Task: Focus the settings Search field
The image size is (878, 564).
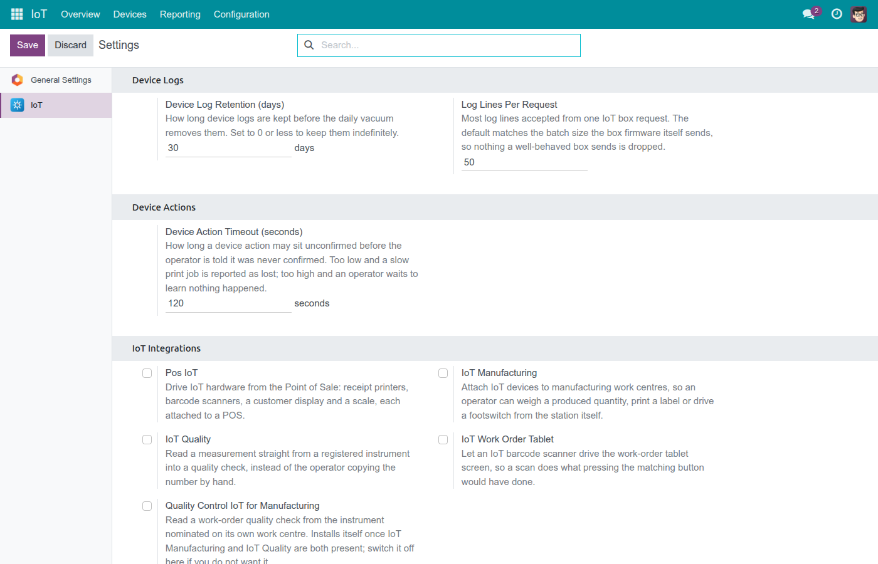Action: pos(439,45)
